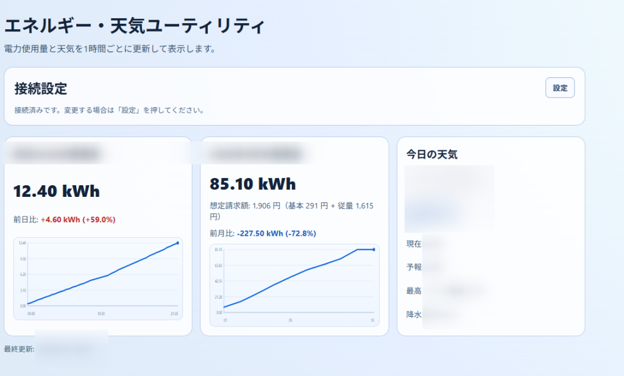The image size is (624, 376).
Task: Click the 85.10 kWh usage value
Action: point(252,184)
